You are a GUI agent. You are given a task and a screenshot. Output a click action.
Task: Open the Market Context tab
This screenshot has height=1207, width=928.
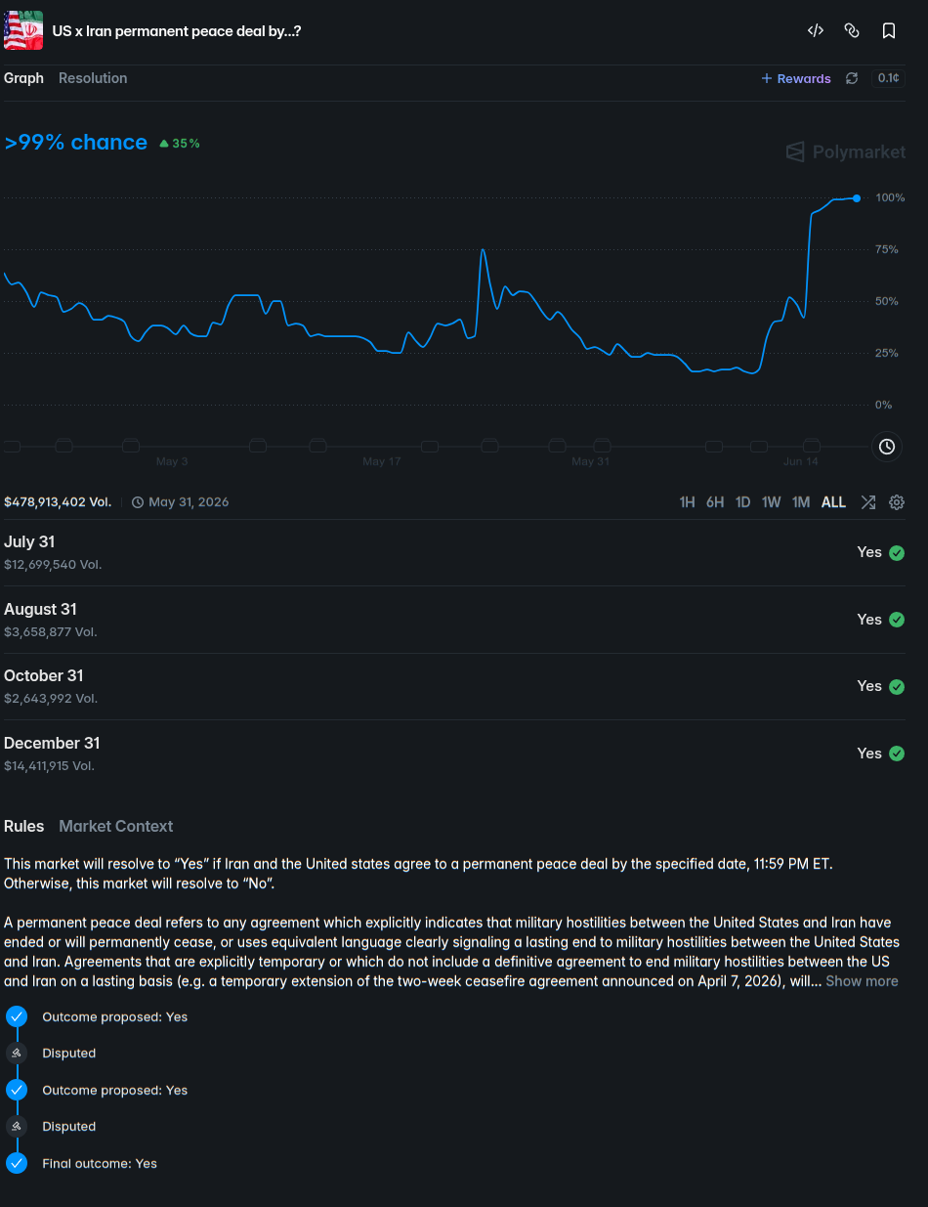tap(116, 826)
